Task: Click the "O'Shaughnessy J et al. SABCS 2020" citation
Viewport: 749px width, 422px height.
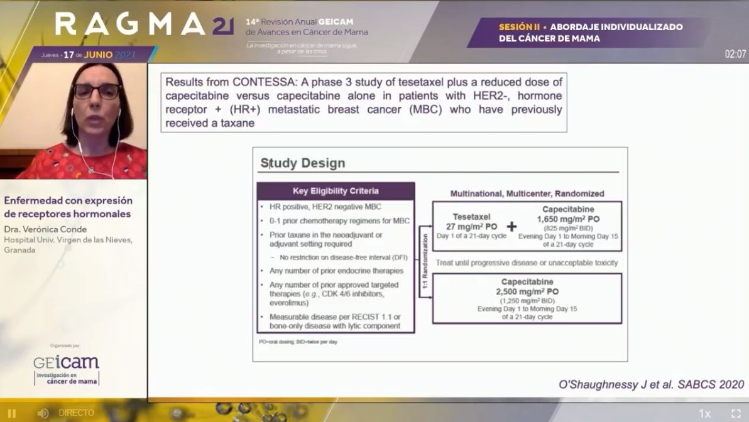Action: [651, 385]
